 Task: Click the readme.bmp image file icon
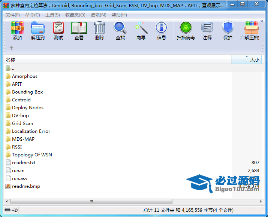coord(8,186)
